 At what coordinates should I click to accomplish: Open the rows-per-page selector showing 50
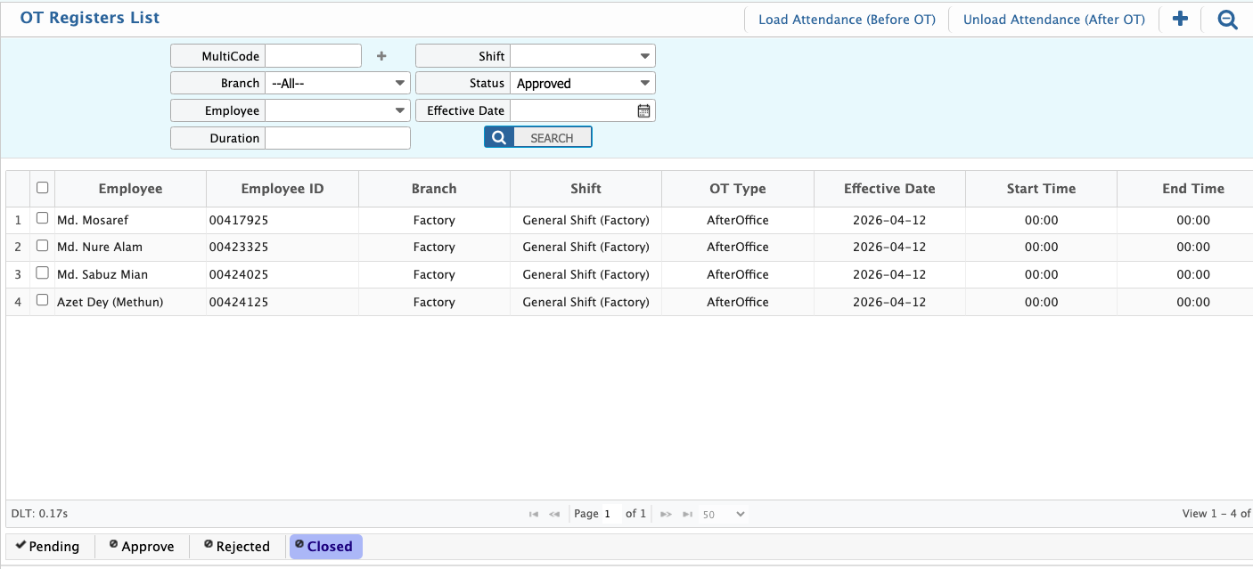pos(723,514)
